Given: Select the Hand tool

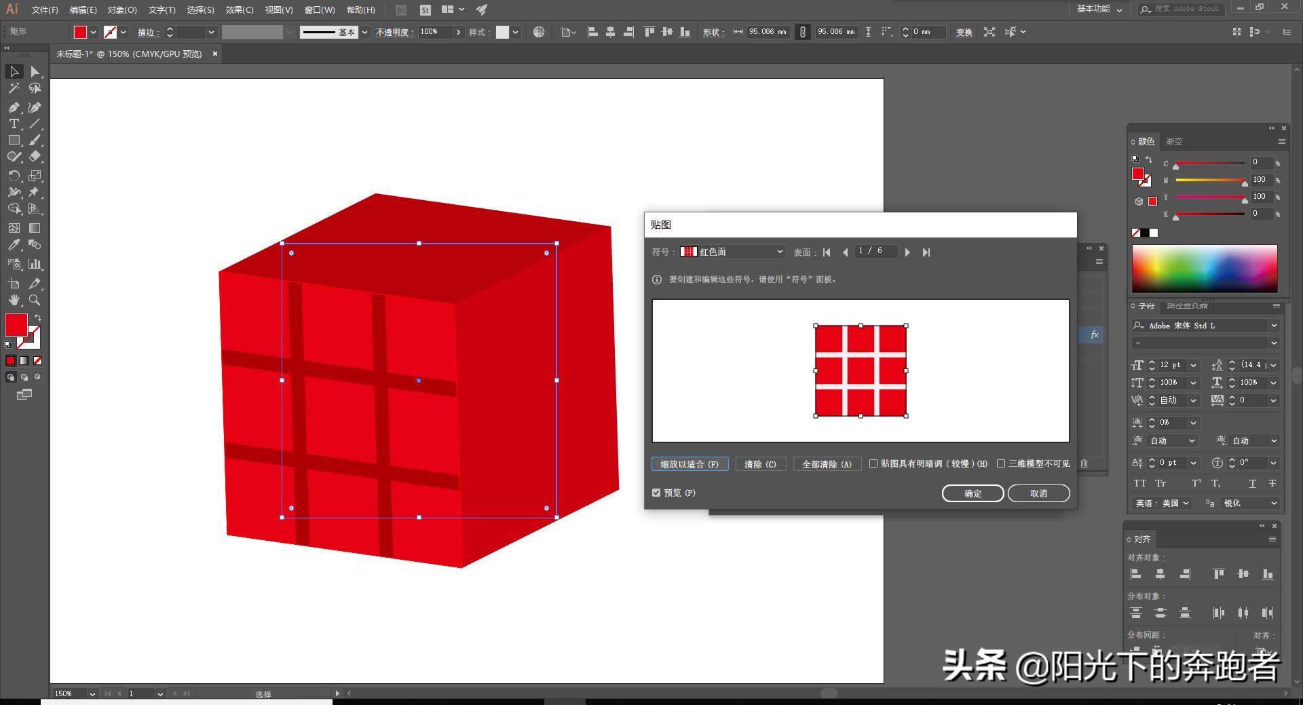Looking at the screenshot, I should tap(14, 301).
